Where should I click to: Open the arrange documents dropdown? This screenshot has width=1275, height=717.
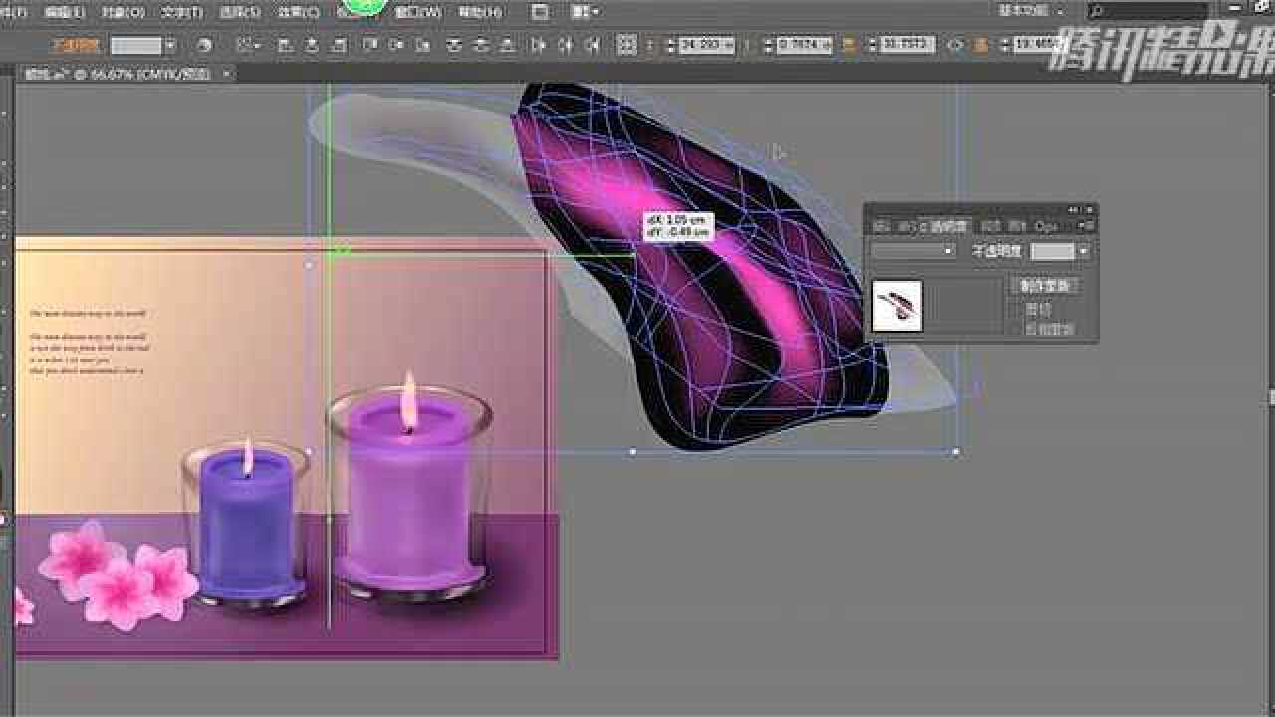click(587, 13)
